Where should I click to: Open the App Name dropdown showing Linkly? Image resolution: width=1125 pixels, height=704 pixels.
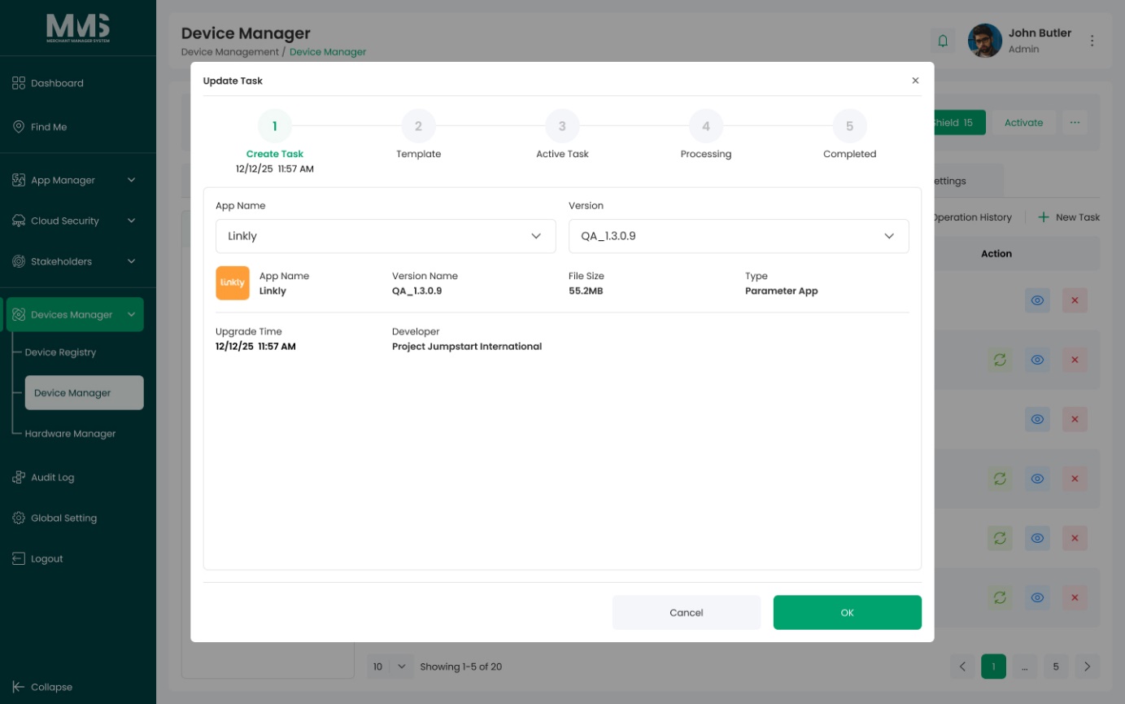tap(386, 236)
